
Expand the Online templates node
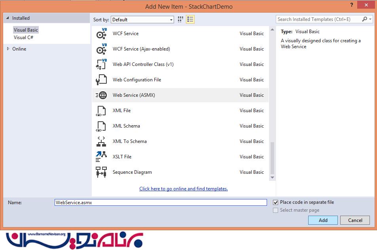pos(8,49)
